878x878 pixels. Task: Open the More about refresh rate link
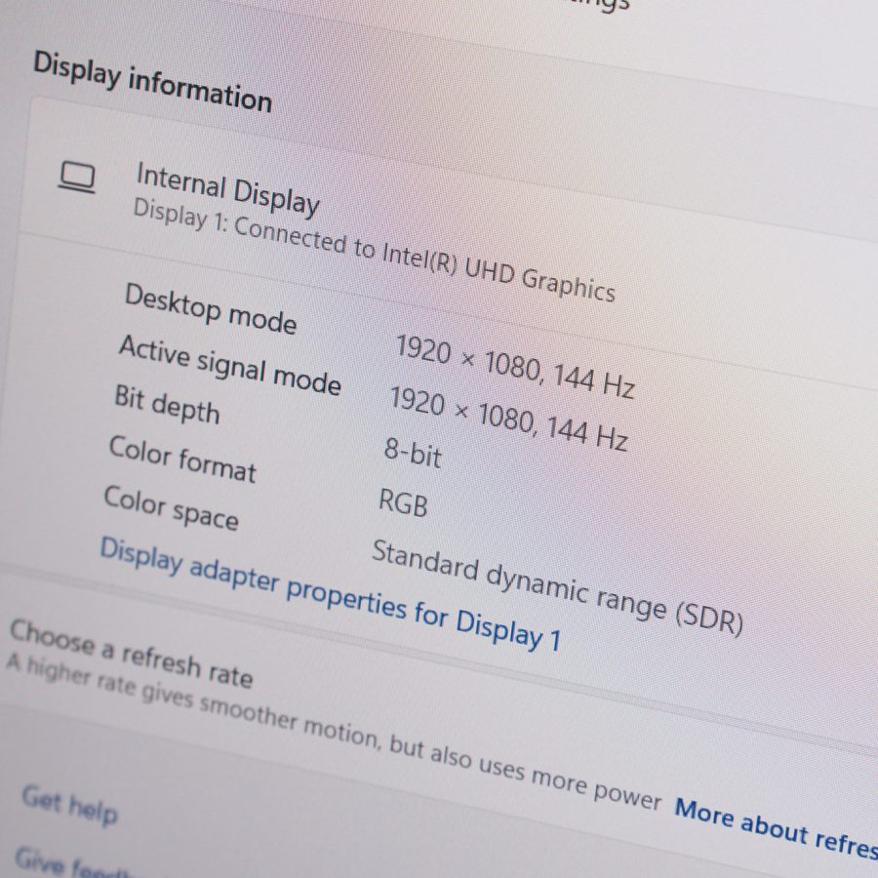click(x=777, y=827)
